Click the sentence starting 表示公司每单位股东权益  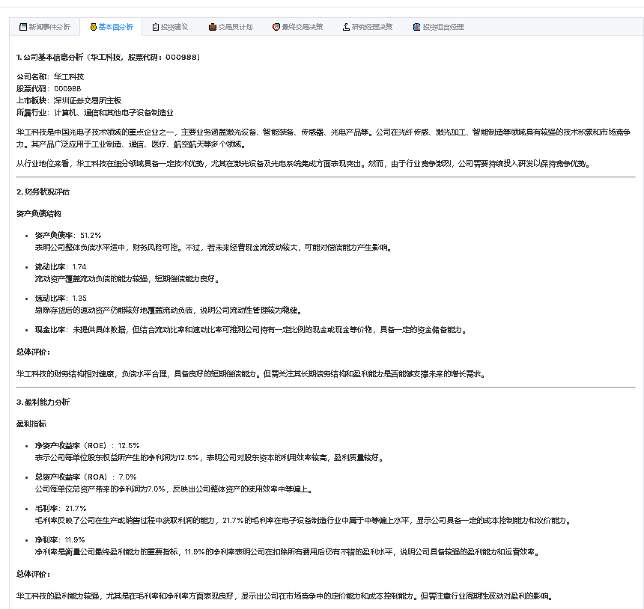210,458
